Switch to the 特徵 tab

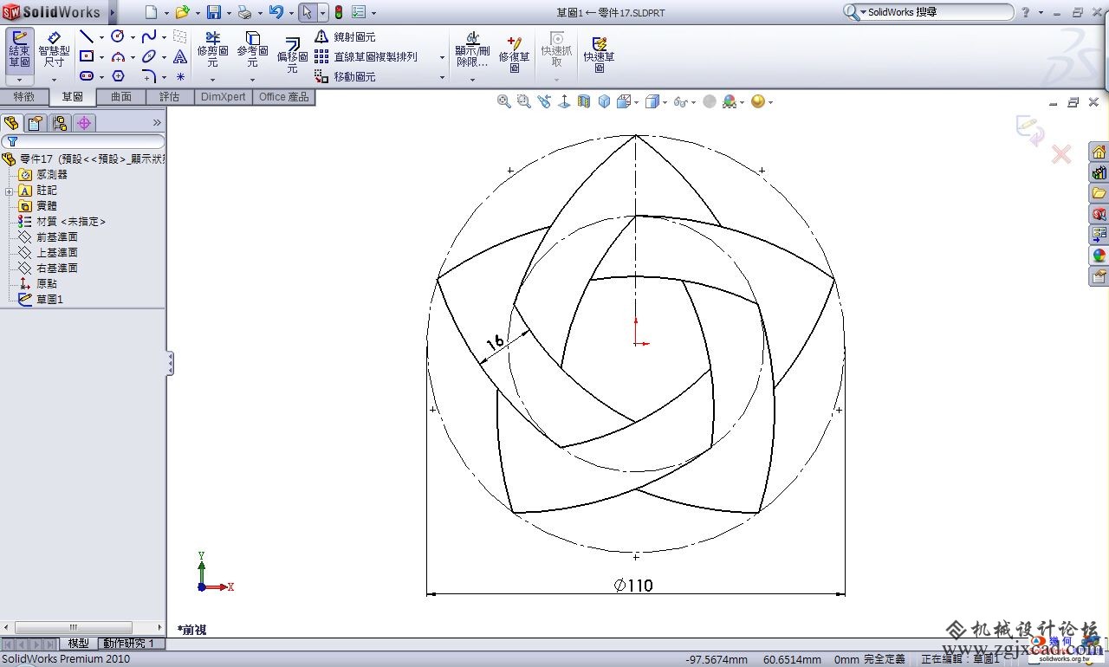point(24,97)
